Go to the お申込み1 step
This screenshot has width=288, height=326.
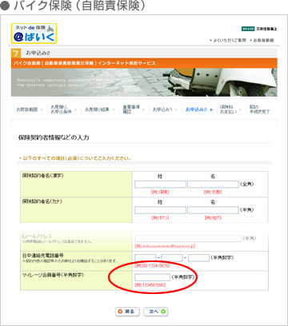[162, 109]
